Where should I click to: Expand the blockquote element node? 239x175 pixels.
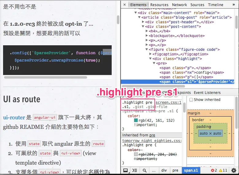[147, 36]
